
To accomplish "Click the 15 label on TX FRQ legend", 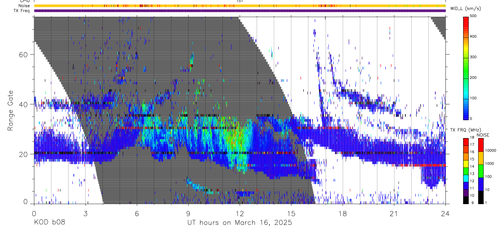I will pos(472,159).
